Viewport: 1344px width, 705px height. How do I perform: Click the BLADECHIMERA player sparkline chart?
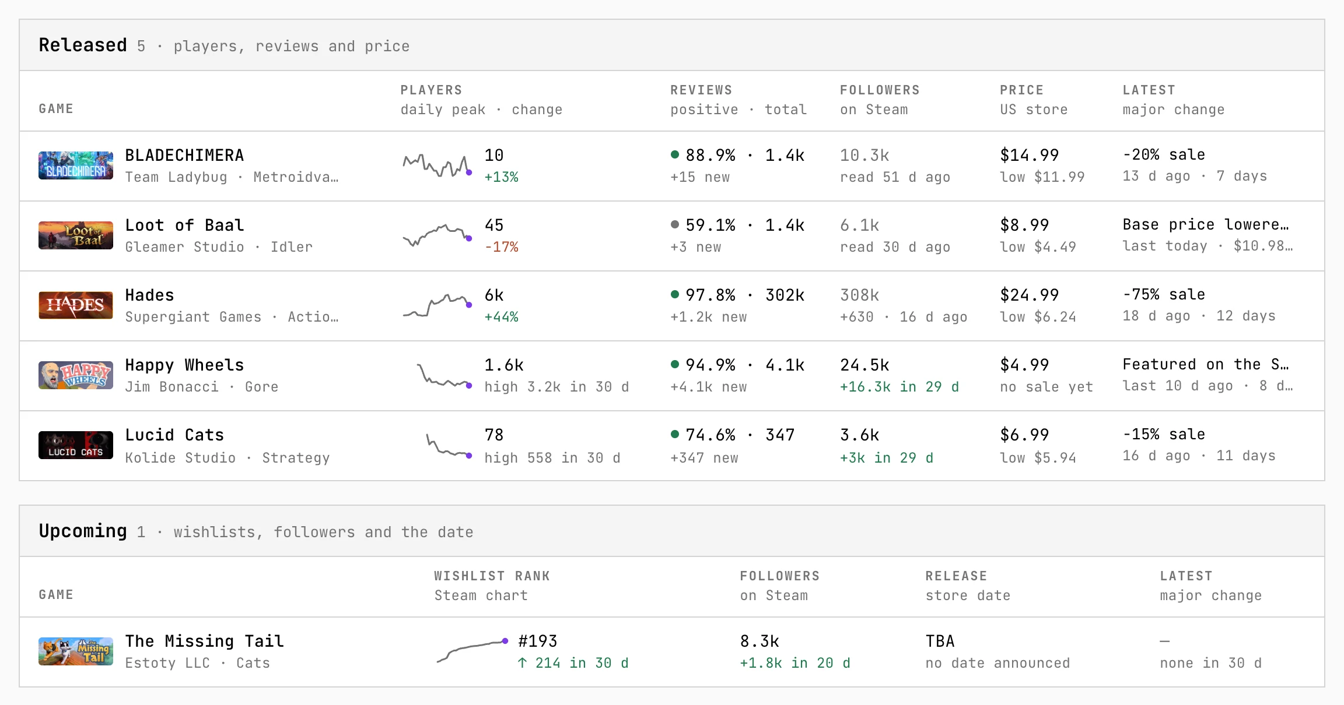click(x=437, y=165)
